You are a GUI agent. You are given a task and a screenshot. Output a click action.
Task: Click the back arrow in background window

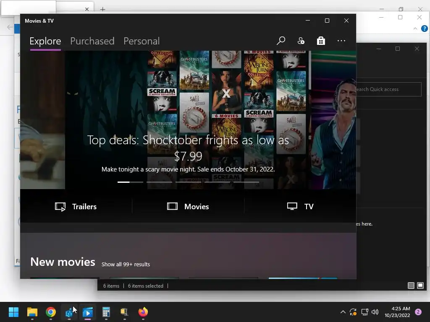click(x=10, y=27)
